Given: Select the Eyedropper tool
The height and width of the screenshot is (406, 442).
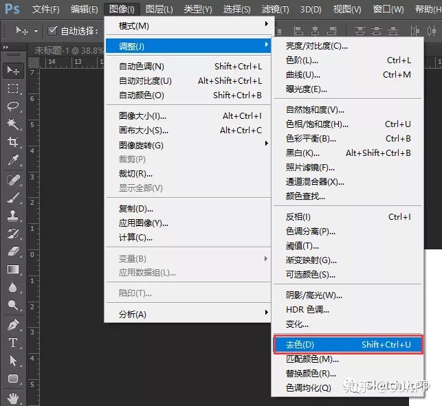Looking at the screenshot, I should point(13,160).
